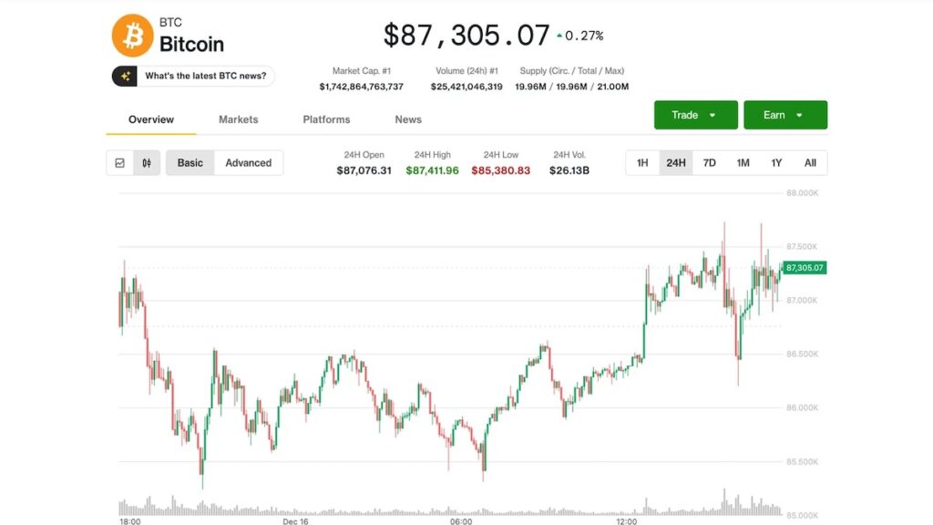The height and width of the screenshot is (525, 933).
Task: Click the current price tag on chart axis
Action: [804, 268]
